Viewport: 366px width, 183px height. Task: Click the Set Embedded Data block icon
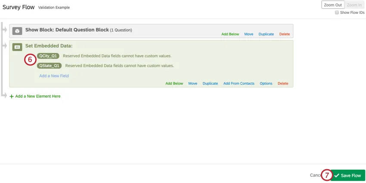click(x=17, y=47)
